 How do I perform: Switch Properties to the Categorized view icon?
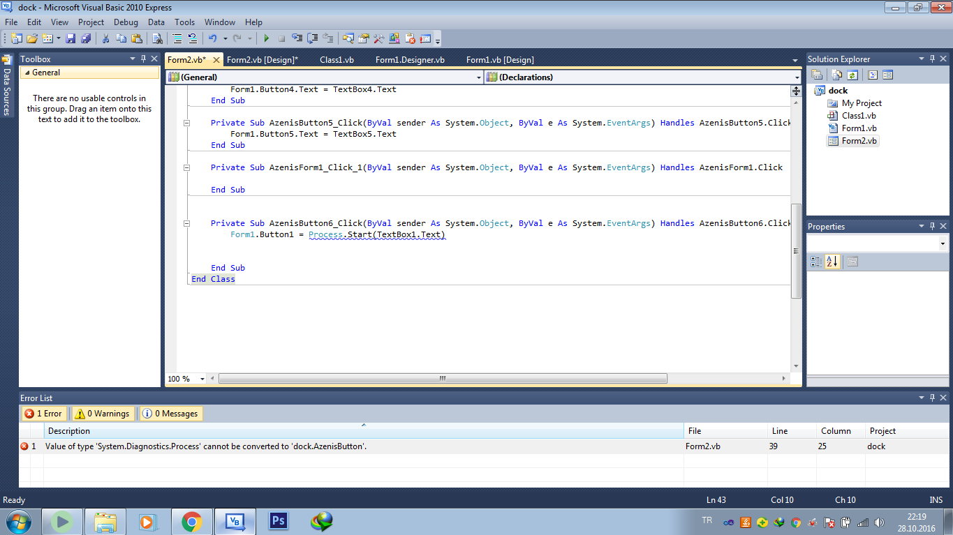816,262
